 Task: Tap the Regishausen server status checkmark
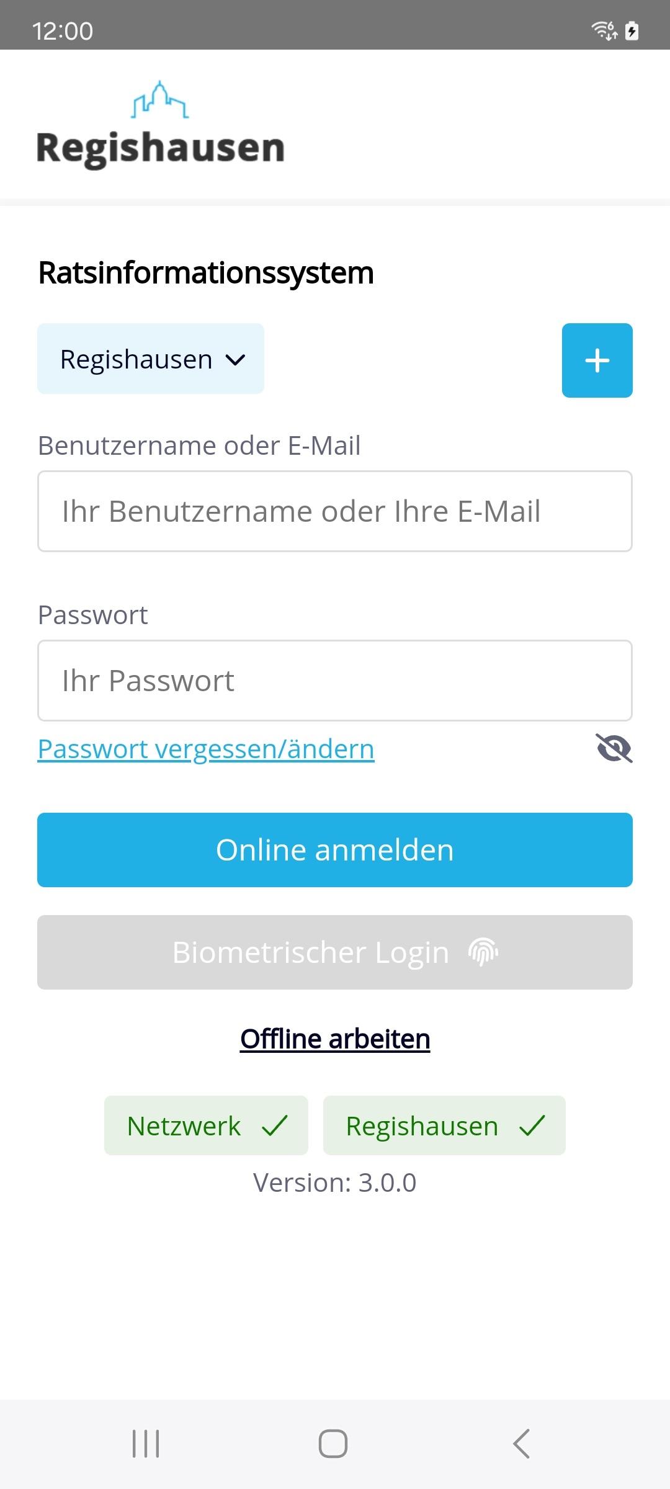532,1125
